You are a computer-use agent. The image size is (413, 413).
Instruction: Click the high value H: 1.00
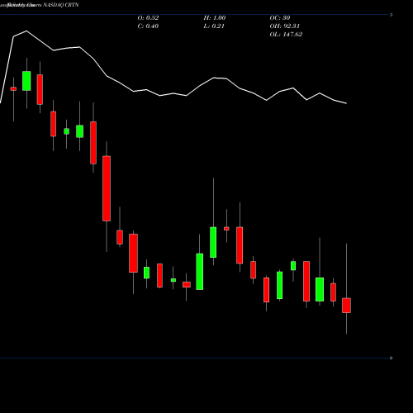215,18
